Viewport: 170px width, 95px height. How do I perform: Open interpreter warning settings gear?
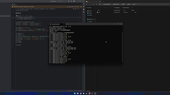(x=81, y=7)
